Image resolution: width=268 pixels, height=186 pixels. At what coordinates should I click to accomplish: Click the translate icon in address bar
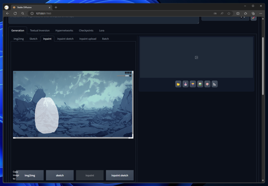215,13
